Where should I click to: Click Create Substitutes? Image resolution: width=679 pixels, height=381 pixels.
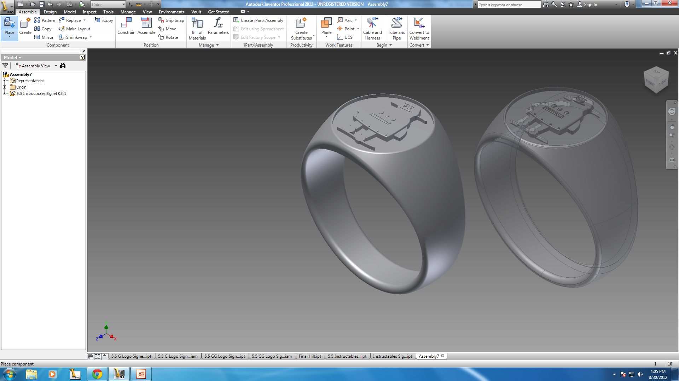pos(301,29)
